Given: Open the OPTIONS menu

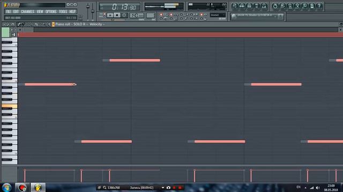Looking at the screenshot, I should pos(51,12).
